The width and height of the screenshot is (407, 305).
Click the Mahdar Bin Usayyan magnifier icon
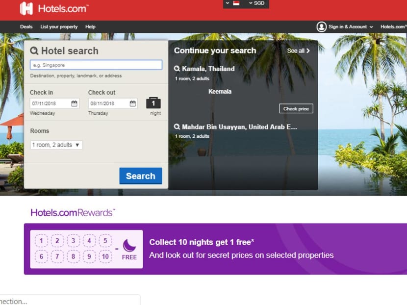(x=177, y=127)
